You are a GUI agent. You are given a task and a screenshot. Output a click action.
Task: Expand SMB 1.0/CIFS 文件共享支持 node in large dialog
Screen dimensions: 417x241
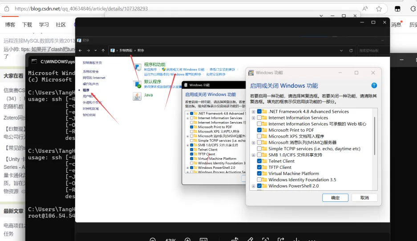pos(253,155)
